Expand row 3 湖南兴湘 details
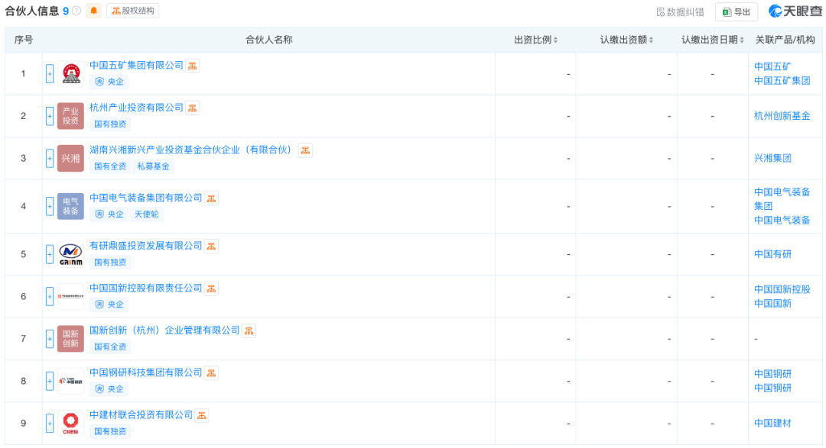Image resolution: width=826 pixels, height=448 pixels. tap(50, 158)
